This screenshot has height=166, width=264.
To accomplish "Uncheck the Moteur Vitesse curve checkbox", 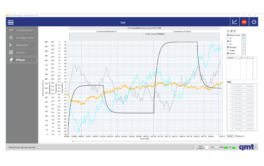I will 228,35.
